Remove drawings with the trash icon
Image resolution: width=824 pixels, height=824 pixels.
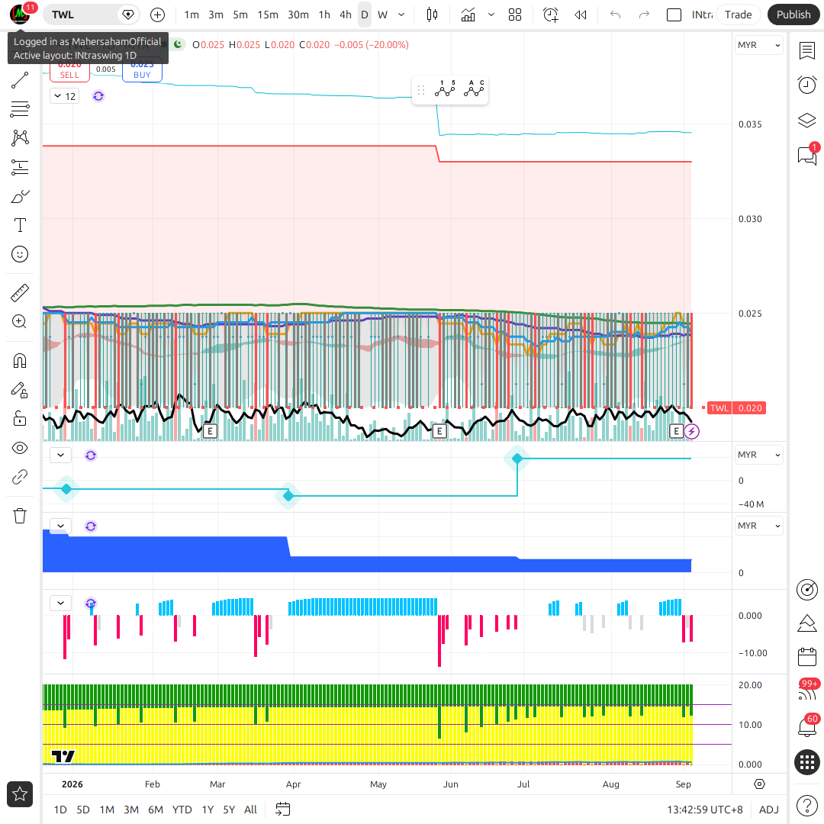coord(20,516)
